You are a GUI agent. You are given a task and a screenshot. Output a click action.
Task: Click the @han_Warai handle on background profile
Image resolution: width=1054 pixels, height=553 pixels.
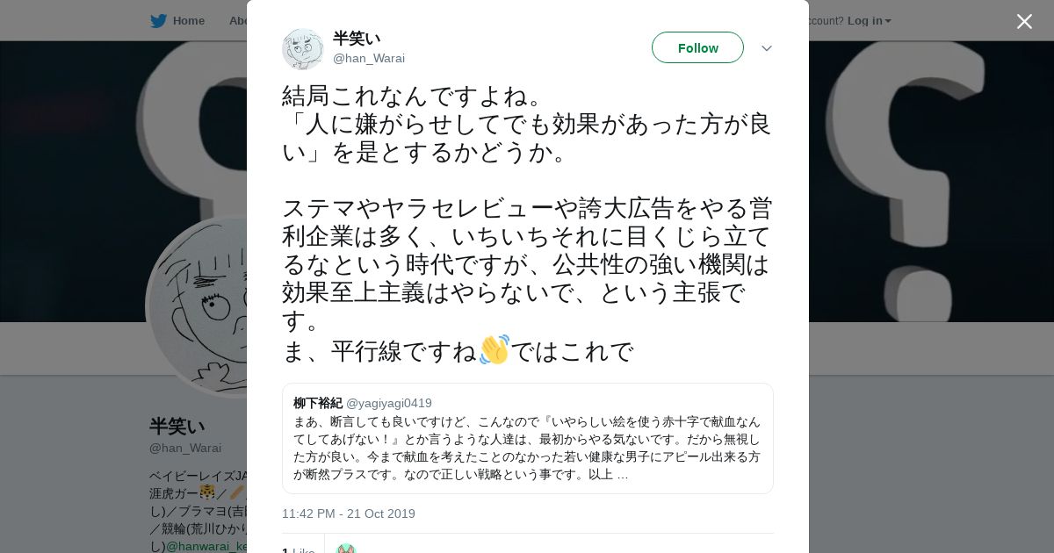point(185,448)
